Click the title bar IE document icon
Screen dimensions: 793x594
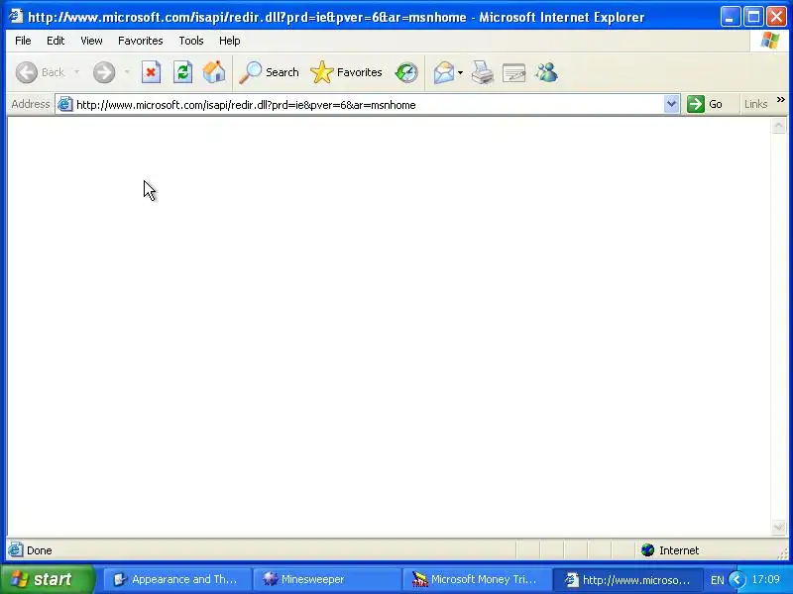point(16,16)
